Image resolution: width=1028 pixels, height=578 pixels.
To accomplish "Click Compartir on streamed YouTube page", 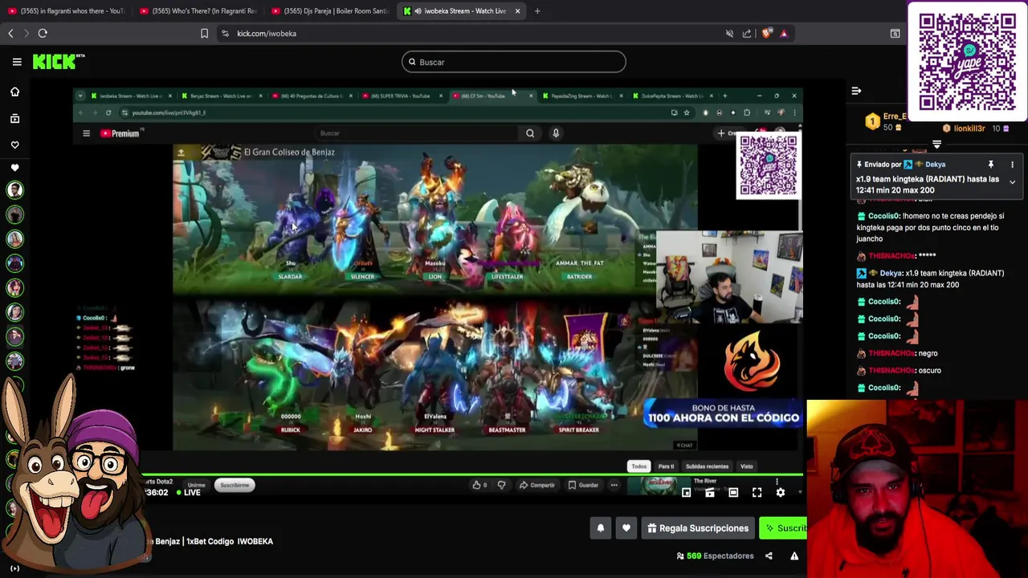I will (536, 485).
